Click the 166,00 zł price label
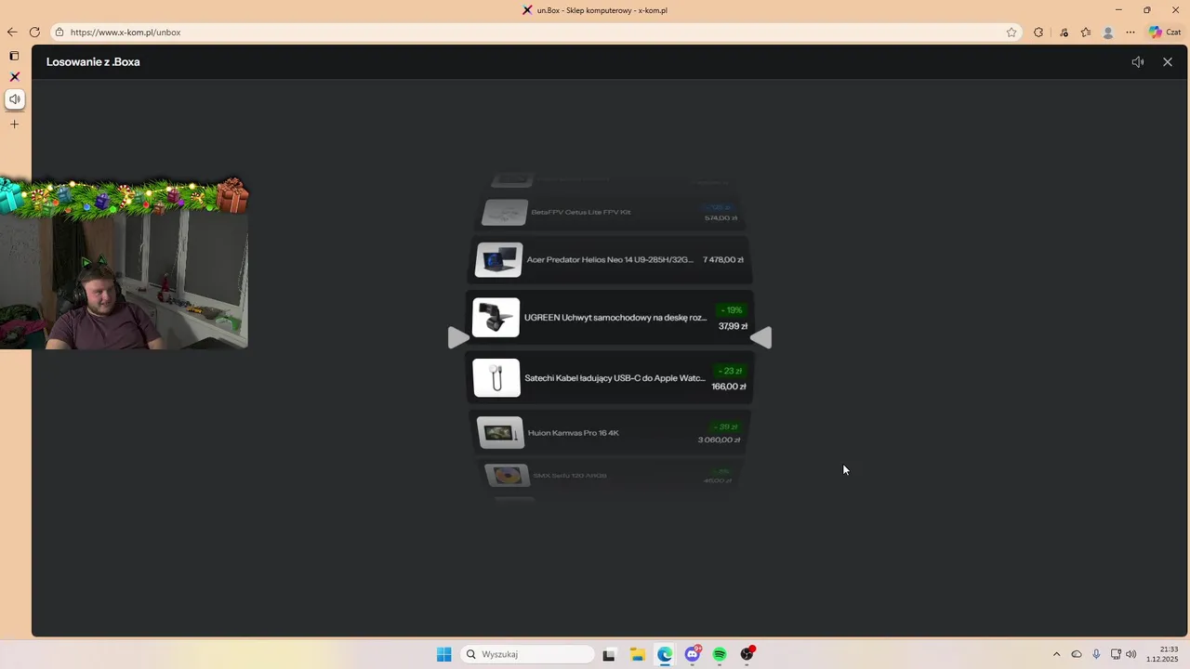Image resolution: width=1190 pixels, height=669 pixels. pos(729,387)
